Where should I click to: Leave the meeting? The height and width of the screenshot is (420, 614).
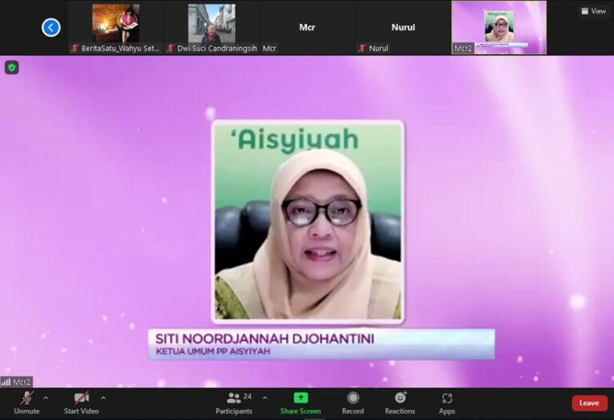589,403
